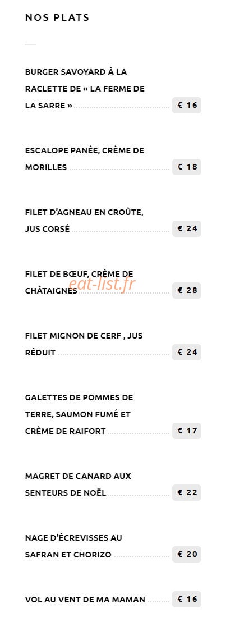Open Filet de bœuf, crème de châtaignes
Screen dimensions: 235x640
[x=79, y=282]
